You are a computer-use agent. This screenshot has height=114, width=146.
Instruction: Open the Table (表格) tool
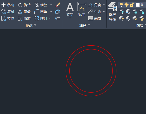[x=95, y=18]
